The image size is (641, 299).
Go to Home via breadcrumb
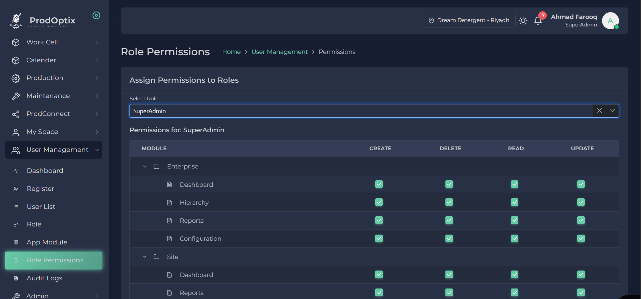click(231, 52)
